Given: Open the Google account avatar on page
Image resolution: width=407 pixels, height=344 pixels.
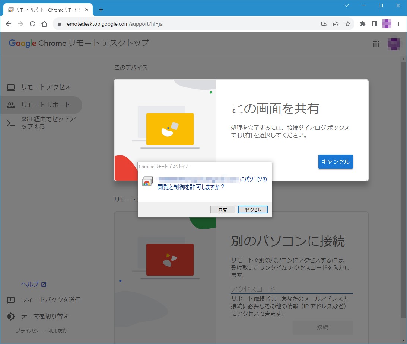Looking at the screenshot, I should pyautogui.click(x=394, y=44).
